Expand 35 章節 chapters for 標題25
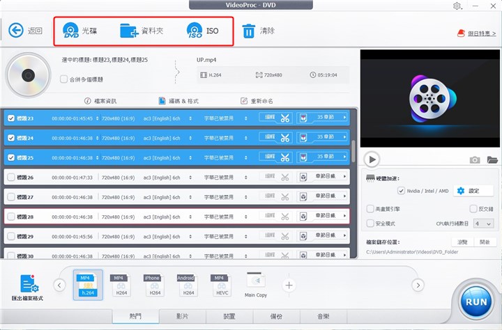This screenshot has height=330, width=502. [344, 157]
